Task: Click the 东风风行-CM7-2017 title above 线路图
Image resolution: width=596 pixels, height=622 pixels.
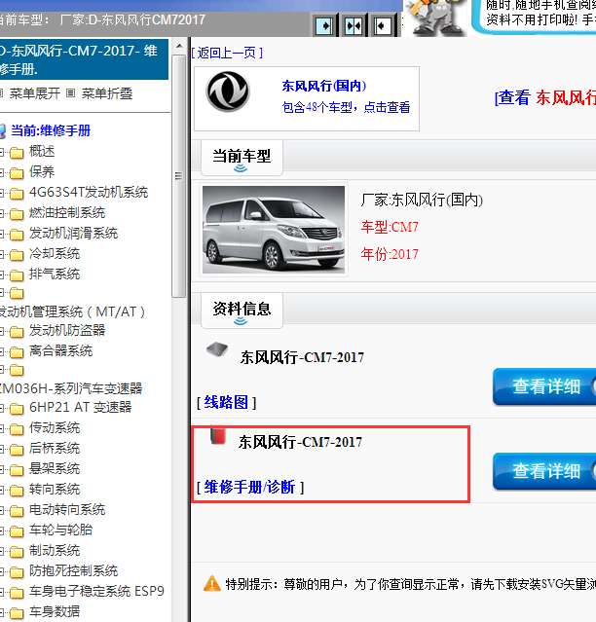Action: (x=302, y=358)
